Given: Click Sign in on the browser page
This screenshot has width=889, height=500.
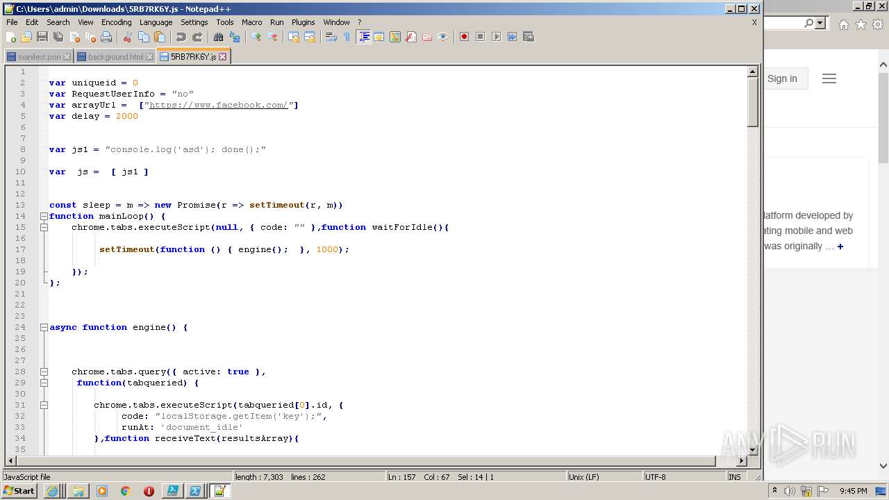Looking at the screenshot, I should [782, 78].
